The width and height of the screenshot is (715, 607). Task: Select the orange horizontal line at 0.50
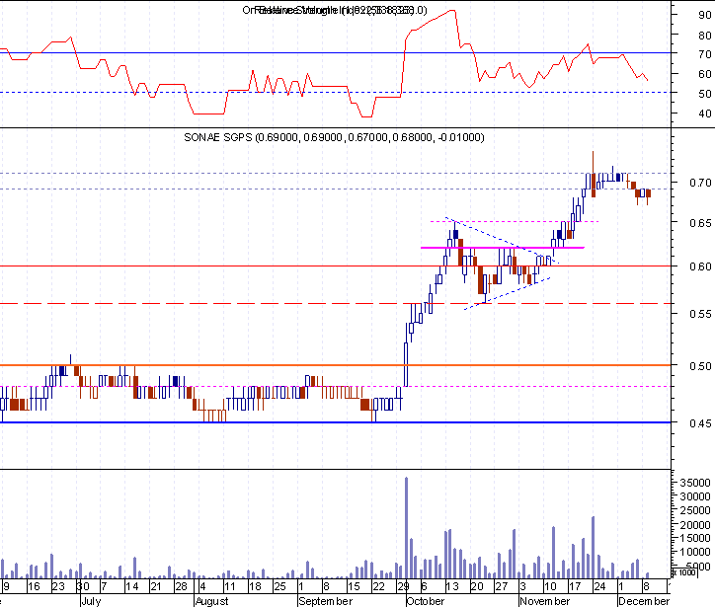pos(335,365)
